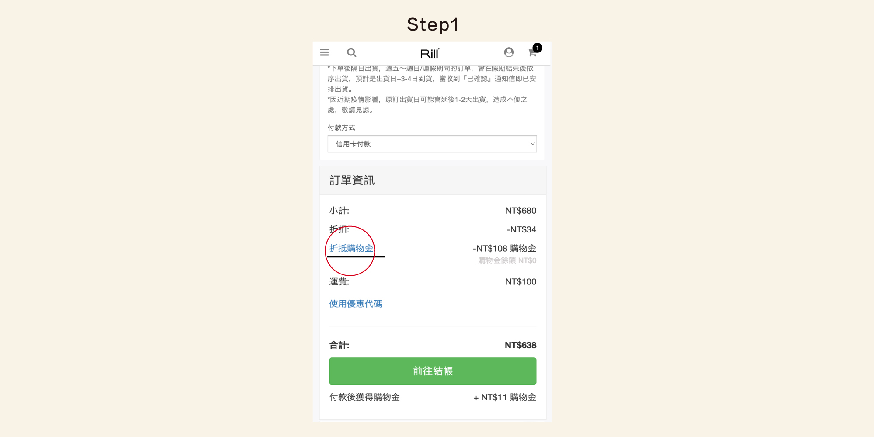Click the + NT$11 購物金 reward text
The image size is (874, 437).
pos(505,397)
